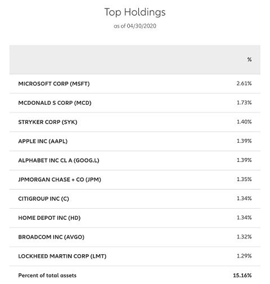The height and width of the screenshot is (284, 270).
Task: Select the Citigroup Inc (C) holding
Action: 43,199
